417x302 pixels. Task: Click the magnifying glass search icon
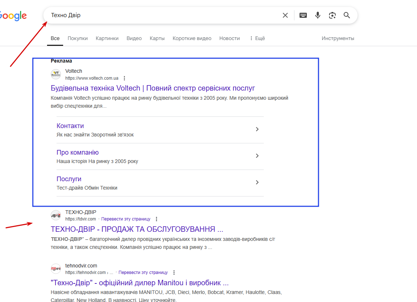coord(347,15)
